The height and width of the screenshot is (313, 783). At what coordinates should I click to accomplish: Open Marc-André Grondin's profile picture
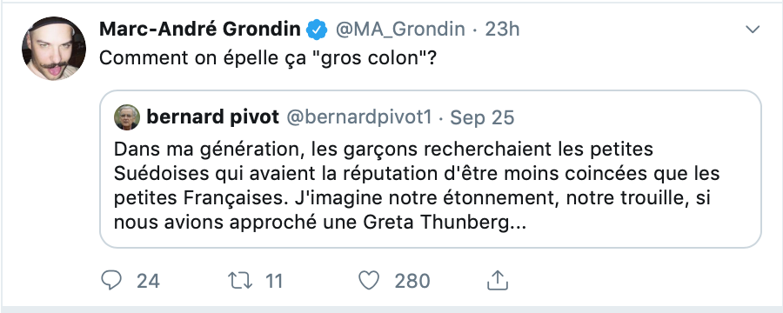54,49
